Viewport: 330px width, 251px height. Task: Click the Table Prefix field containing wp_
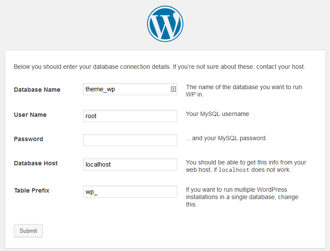pos(130,192)
